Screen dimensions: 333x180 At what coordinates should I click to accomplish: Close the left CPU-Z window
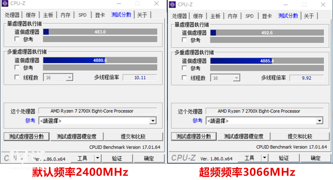156,4
